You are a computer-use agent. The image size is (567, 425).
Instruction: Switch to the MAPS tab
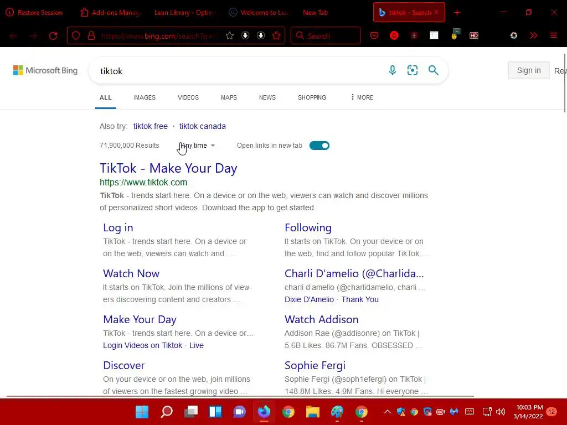[229, 97]
